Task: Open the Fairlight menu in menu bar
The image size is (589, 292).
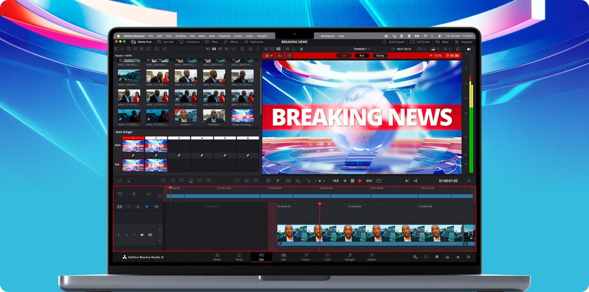Action: (x=262, y=36)
